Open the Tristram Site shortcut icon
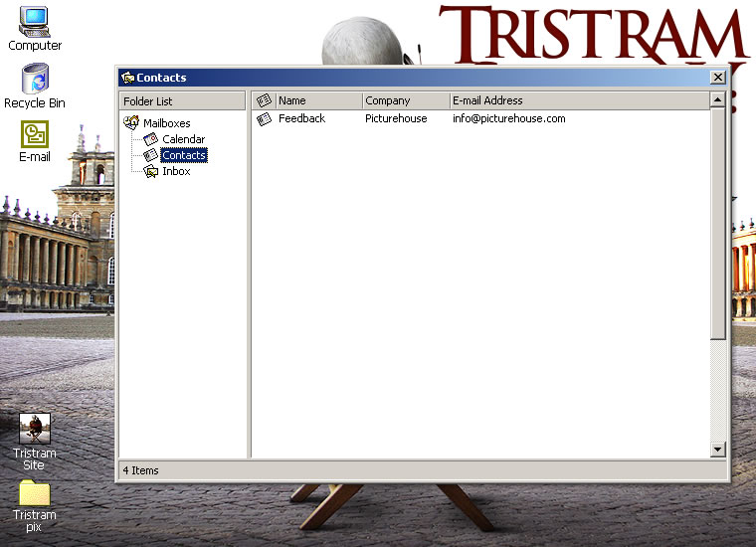This screenshot has height=547, width=756. pyautogui.click(x=34, y=429)
